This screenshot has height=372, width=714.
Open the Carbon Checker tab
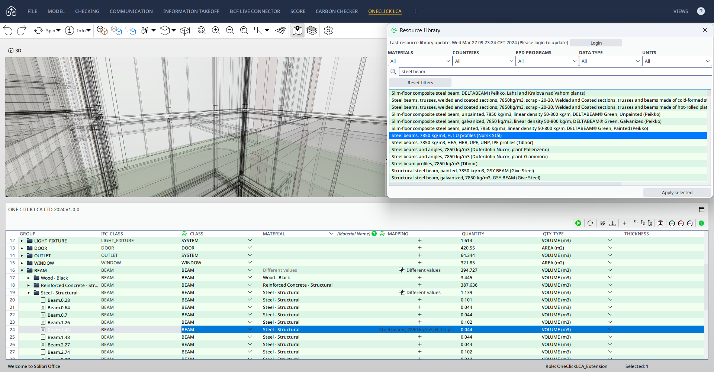(337, 11)
